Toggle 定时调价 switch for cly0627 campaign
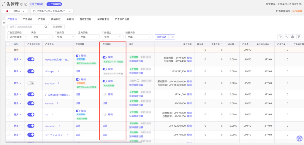 coord(105,57)
